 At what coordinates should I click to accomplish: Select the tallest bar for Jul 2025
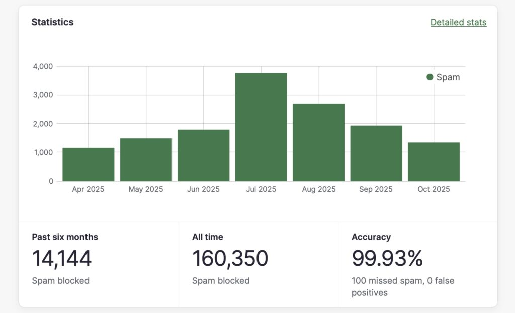pyautogui.click(x=261, y=127)
